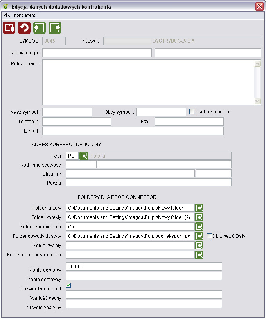The image size is (266, 319).
Task: Open the Plik menu
Action: 7,15
